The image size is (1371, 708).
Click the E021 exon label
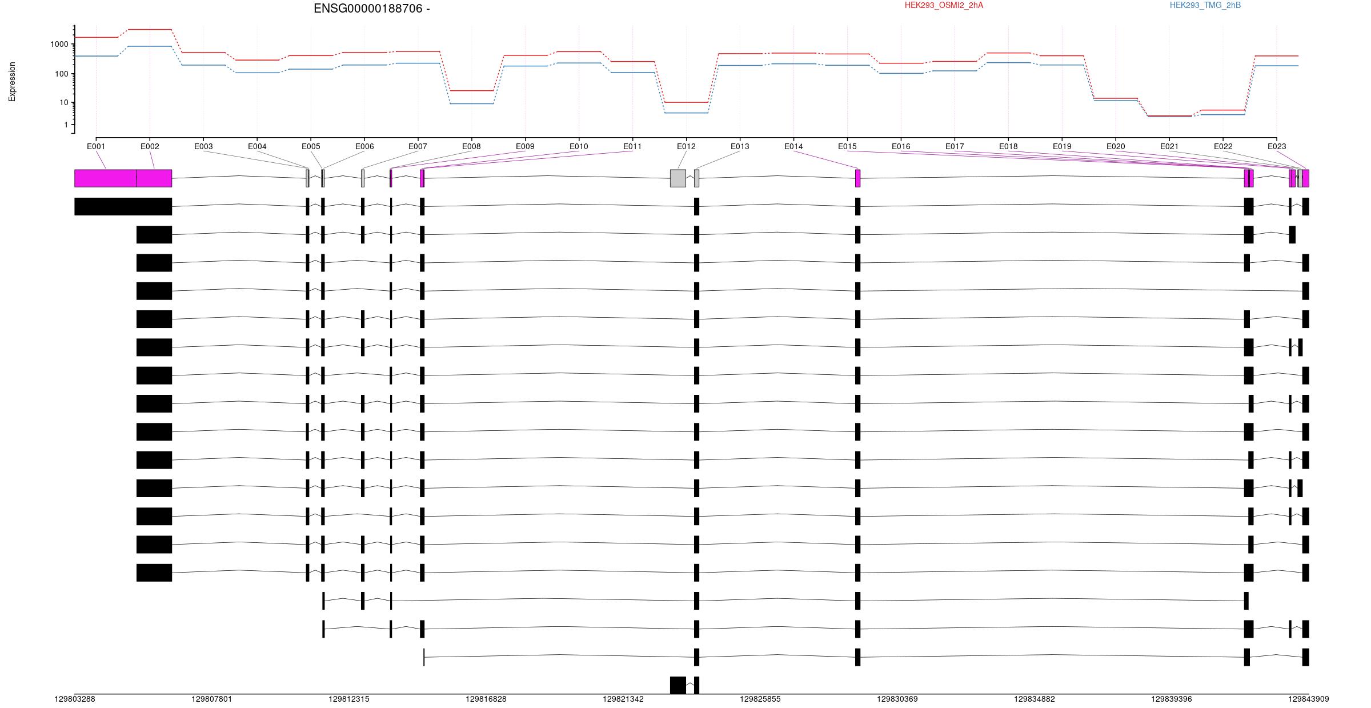tap(1169, 146)
